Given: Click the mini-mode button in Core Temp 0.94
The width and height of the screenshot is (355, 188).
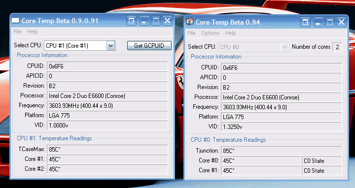Looking at the screenshot, I should coord(305,22).
